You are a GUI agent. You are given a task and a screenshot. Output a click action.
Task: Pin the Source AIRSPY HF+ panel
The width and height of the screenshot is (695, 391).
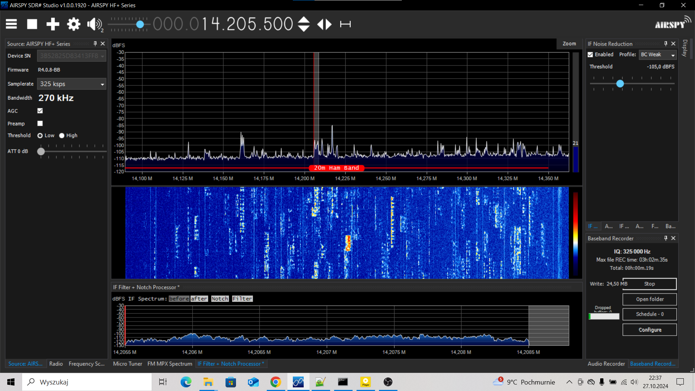coord(95,43)
